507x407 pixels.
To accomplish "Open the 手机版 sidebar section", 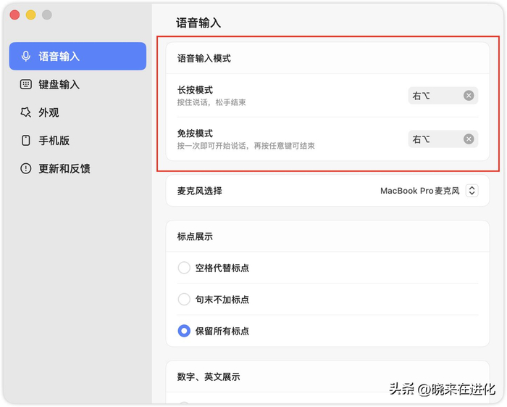I will tap(77, 141).
